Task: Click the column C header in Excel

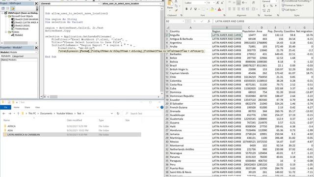Action: click(x=249, y=28)
